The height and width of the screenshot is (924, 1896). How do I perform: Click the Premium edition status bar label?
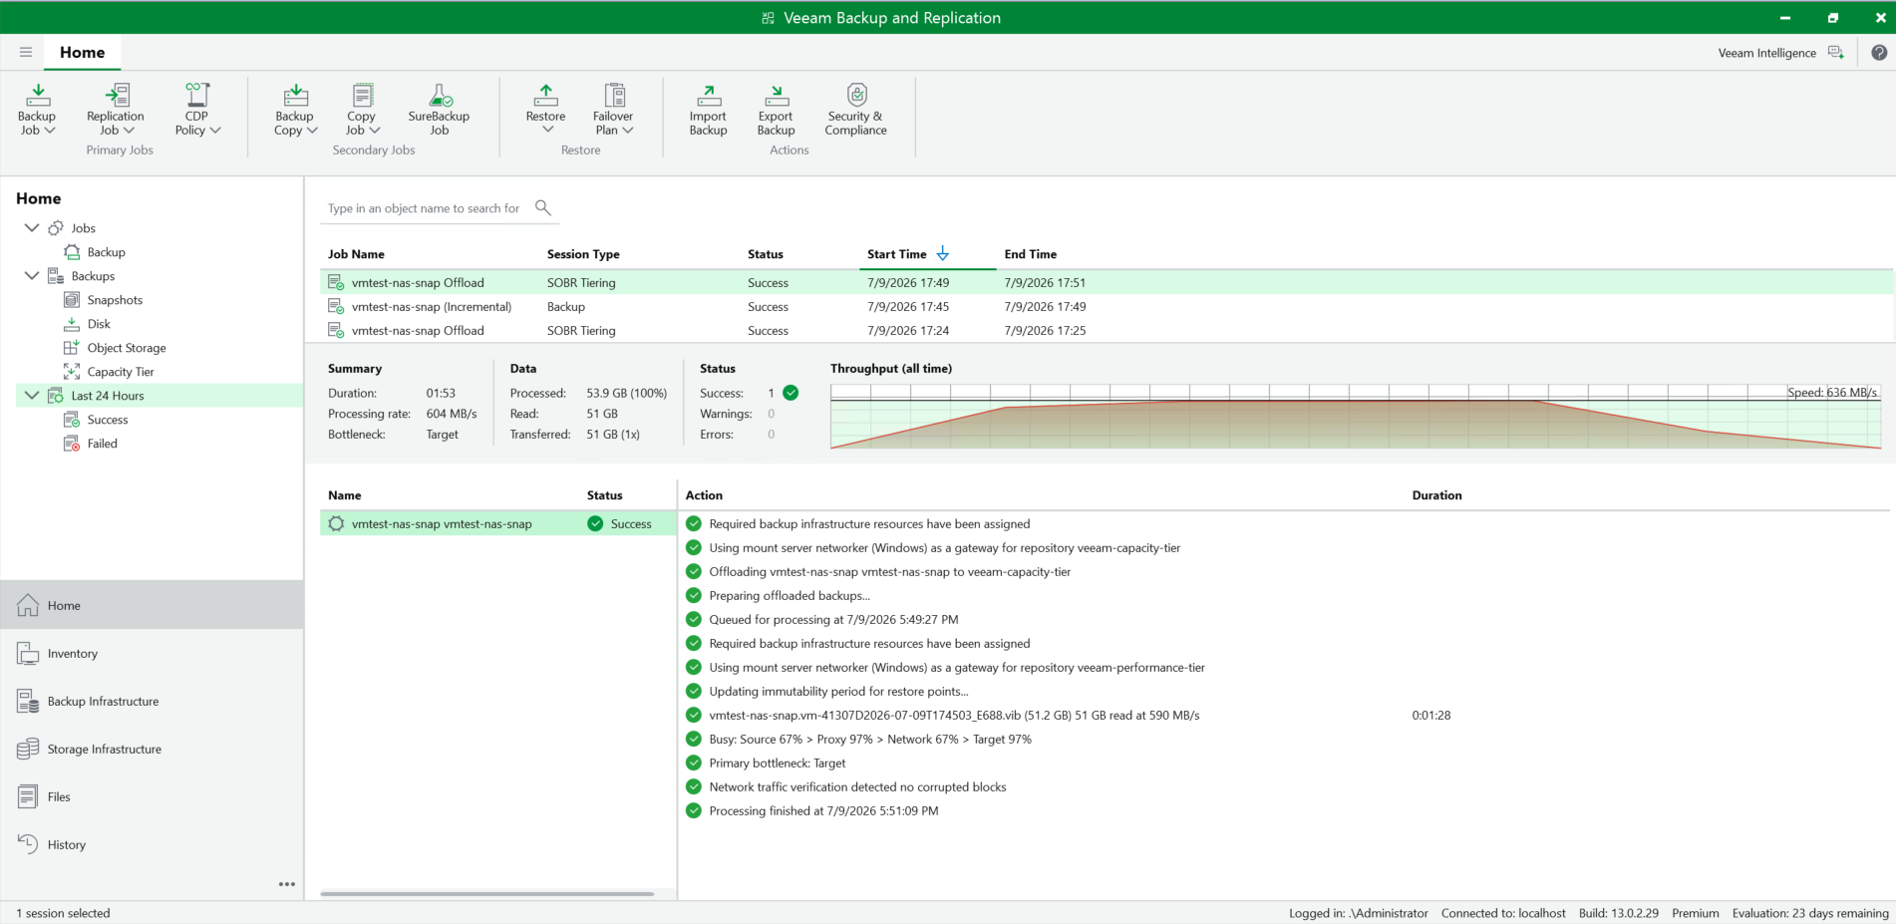tap(1696, 913)
